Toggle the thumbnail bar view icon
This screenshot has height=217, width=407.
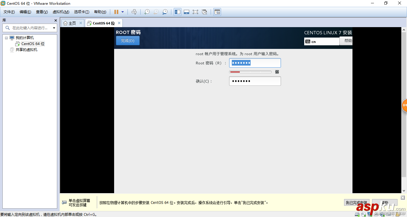pos(187,12)
